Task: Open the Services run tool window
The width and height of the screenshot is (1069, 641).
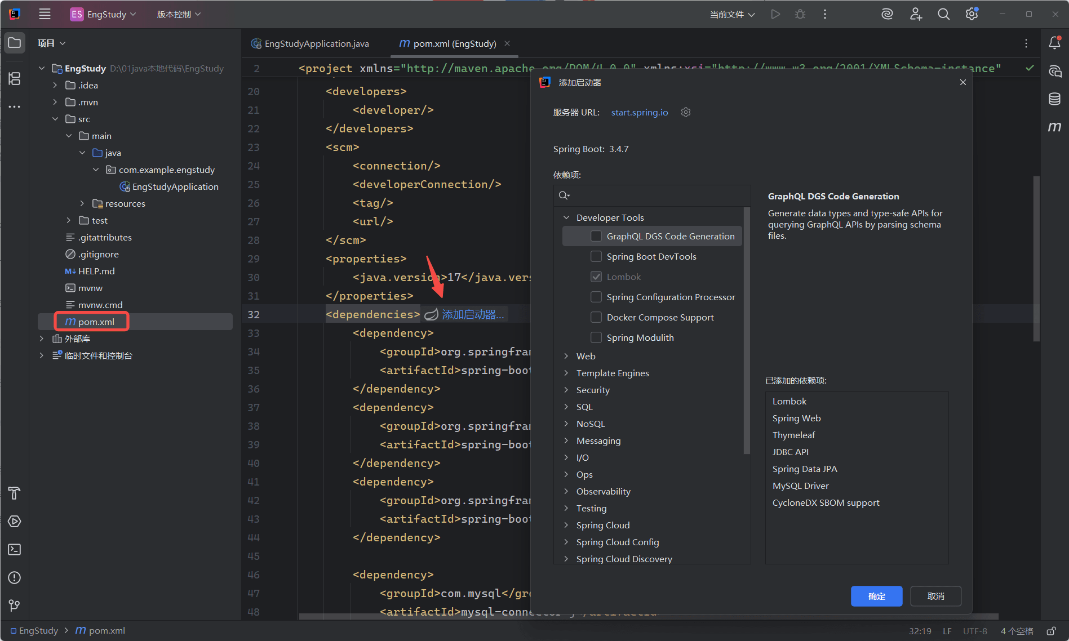Action: click(15, 522)
